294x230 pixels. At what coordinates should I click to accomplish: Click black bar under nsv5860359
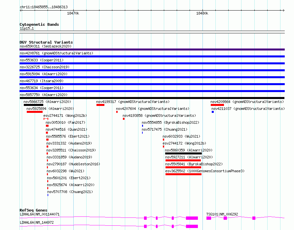(184, 153)
